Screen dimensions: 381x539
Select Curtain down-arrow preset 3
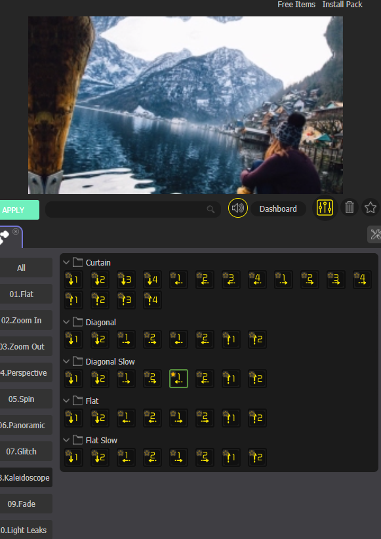pyautogui.click(x=126, y=279)
